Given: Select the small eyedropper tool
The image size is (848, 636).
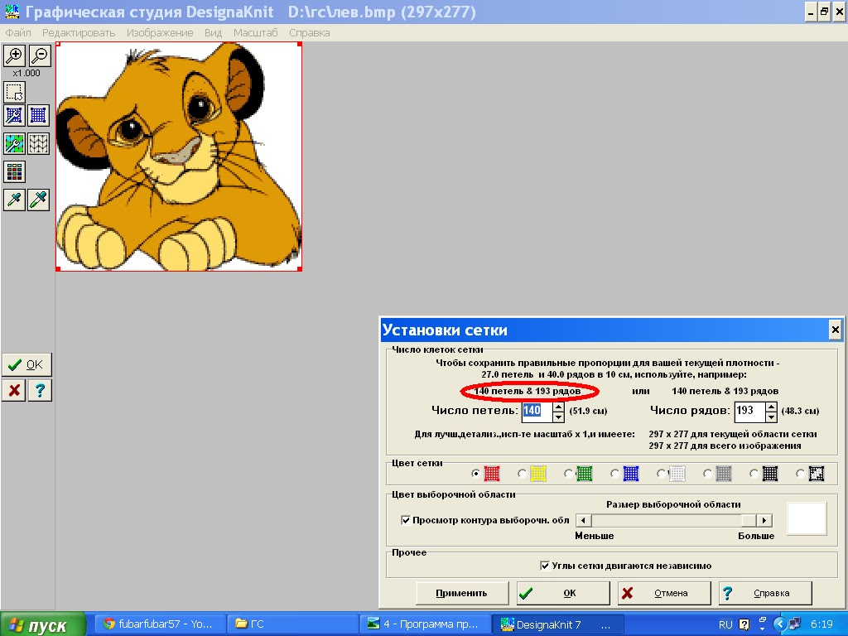Looking at the screenshot, I should click(15, 200).
